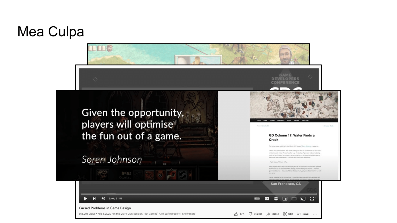This screenshot has width=397, height=223.
Task: Open the playback settings gear menu
Action: coord(276,198)
